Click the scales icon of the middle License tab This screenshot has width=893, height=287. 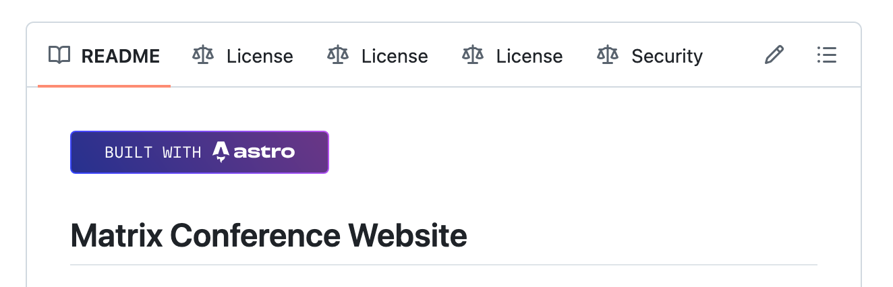337,55
